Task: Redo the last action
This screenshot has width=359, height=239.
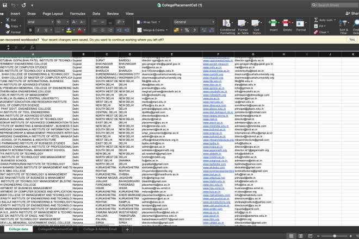Action: (24, 5)
